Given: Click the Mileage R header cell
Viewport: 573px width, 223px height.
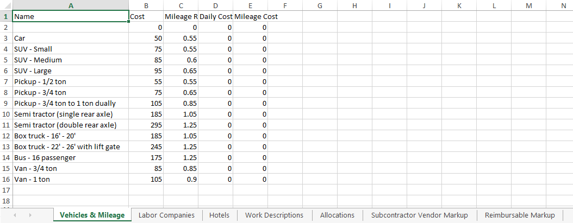Looking at the screenshot, I should (x=181, y=16).
